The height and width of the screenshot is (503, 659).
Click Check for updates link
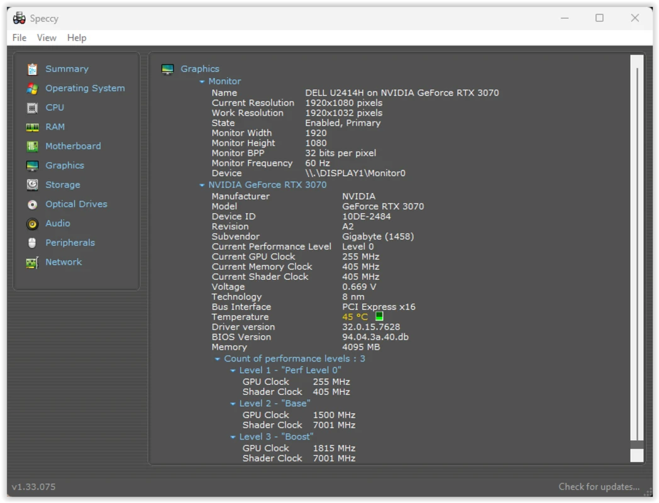(599, 486)
